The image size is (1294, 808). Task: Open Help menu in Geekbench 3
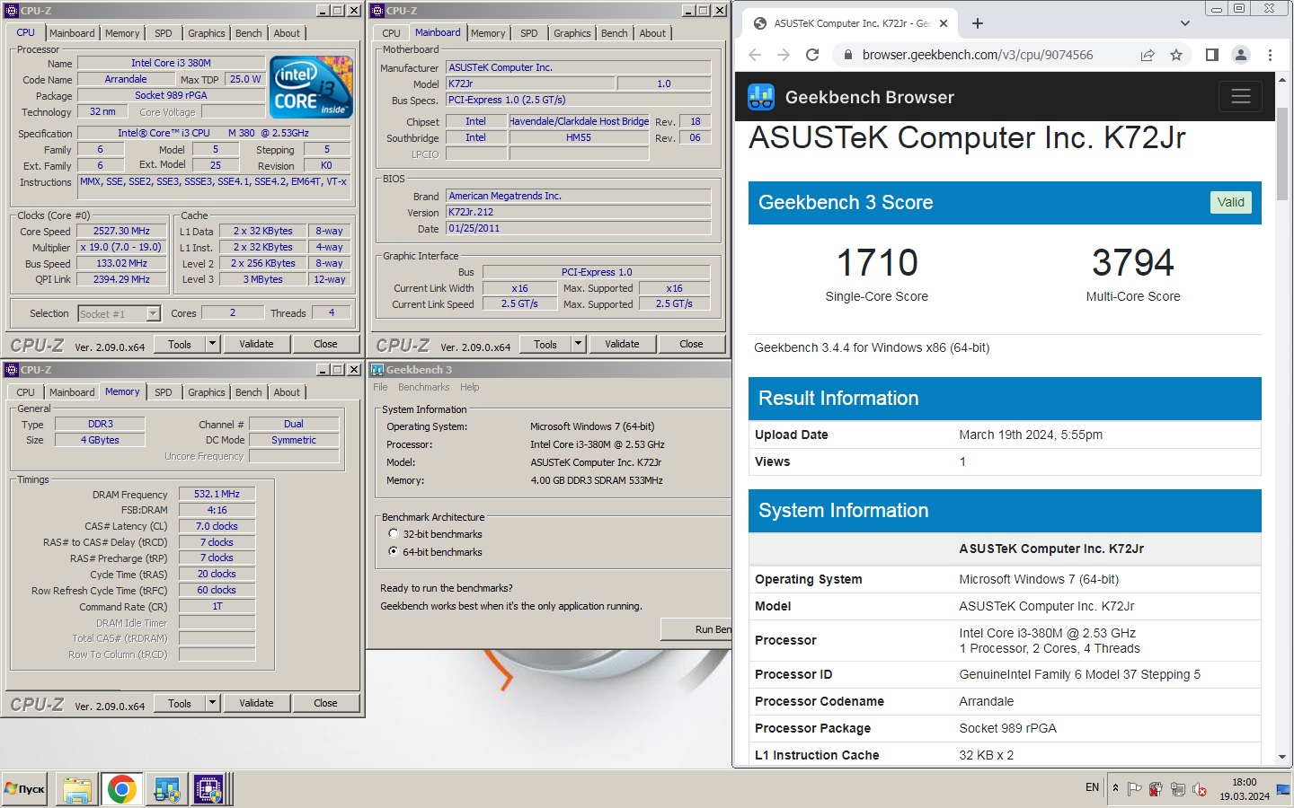pyautogui.click(x=469, y=387)
